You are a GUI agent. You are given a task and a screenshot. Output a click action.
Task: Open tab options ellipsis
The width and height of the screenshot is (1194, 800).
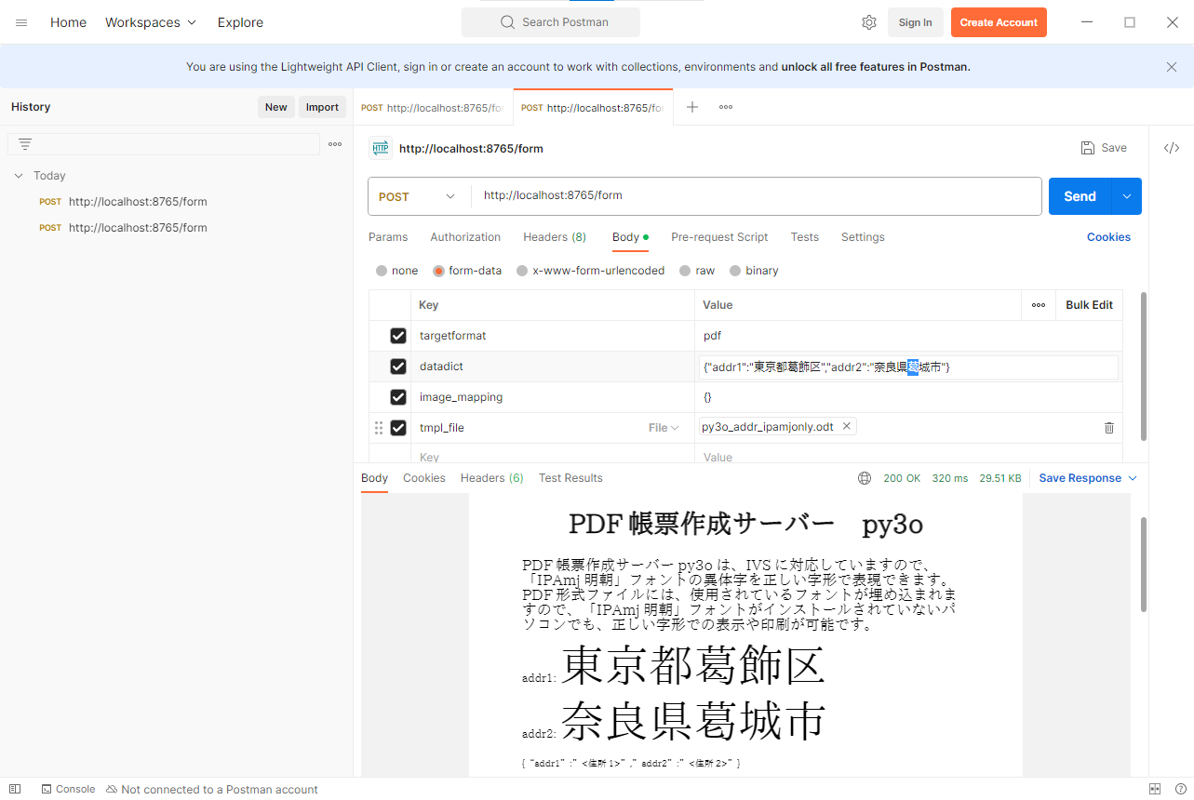click(726, 107)
